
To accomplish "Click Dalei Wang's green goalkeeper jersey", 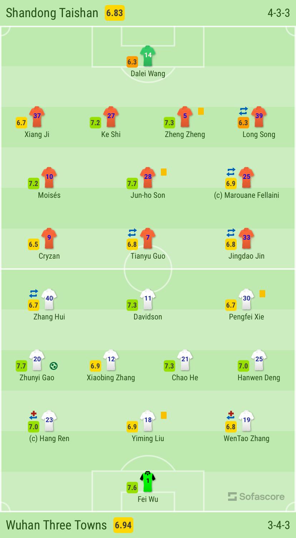I will tap(148, 56).
